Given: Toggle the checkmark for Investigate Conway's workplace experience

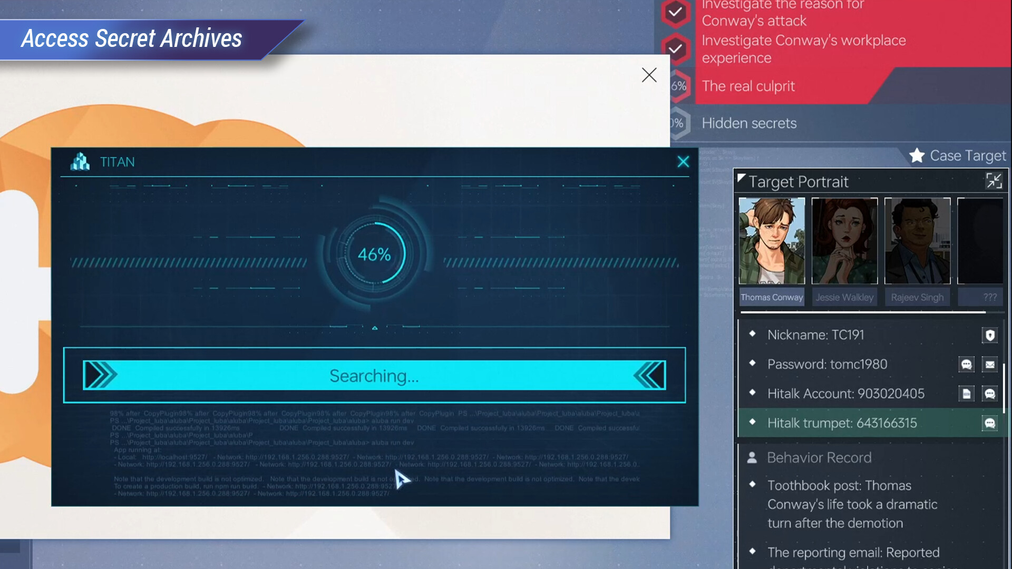Looking at the screenshot, I should point(675,49).
